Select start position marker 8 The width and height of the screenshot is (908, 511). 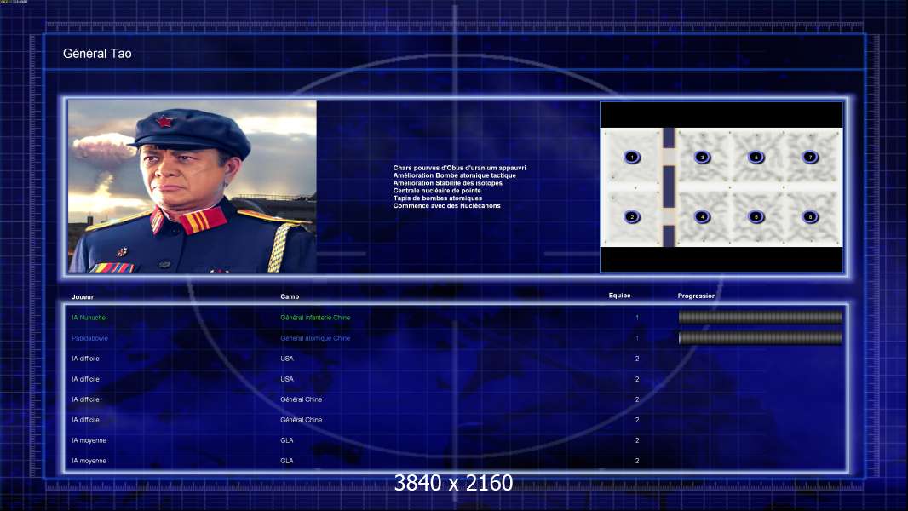click(x=809, y=216)
